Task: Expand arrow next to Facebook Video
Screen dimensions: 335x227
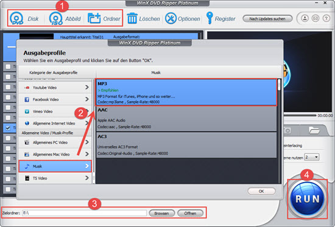Action: pyautogui.click(x=86, y=99)
